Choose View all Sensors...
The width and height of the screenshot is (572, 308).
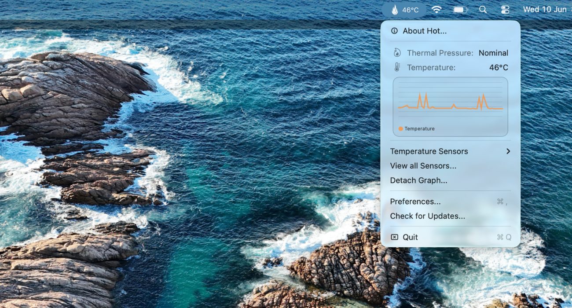tap(451, 166)
